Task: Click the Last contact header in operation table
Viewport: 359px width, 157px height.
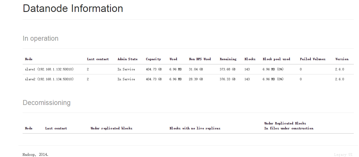Action: 98,59
